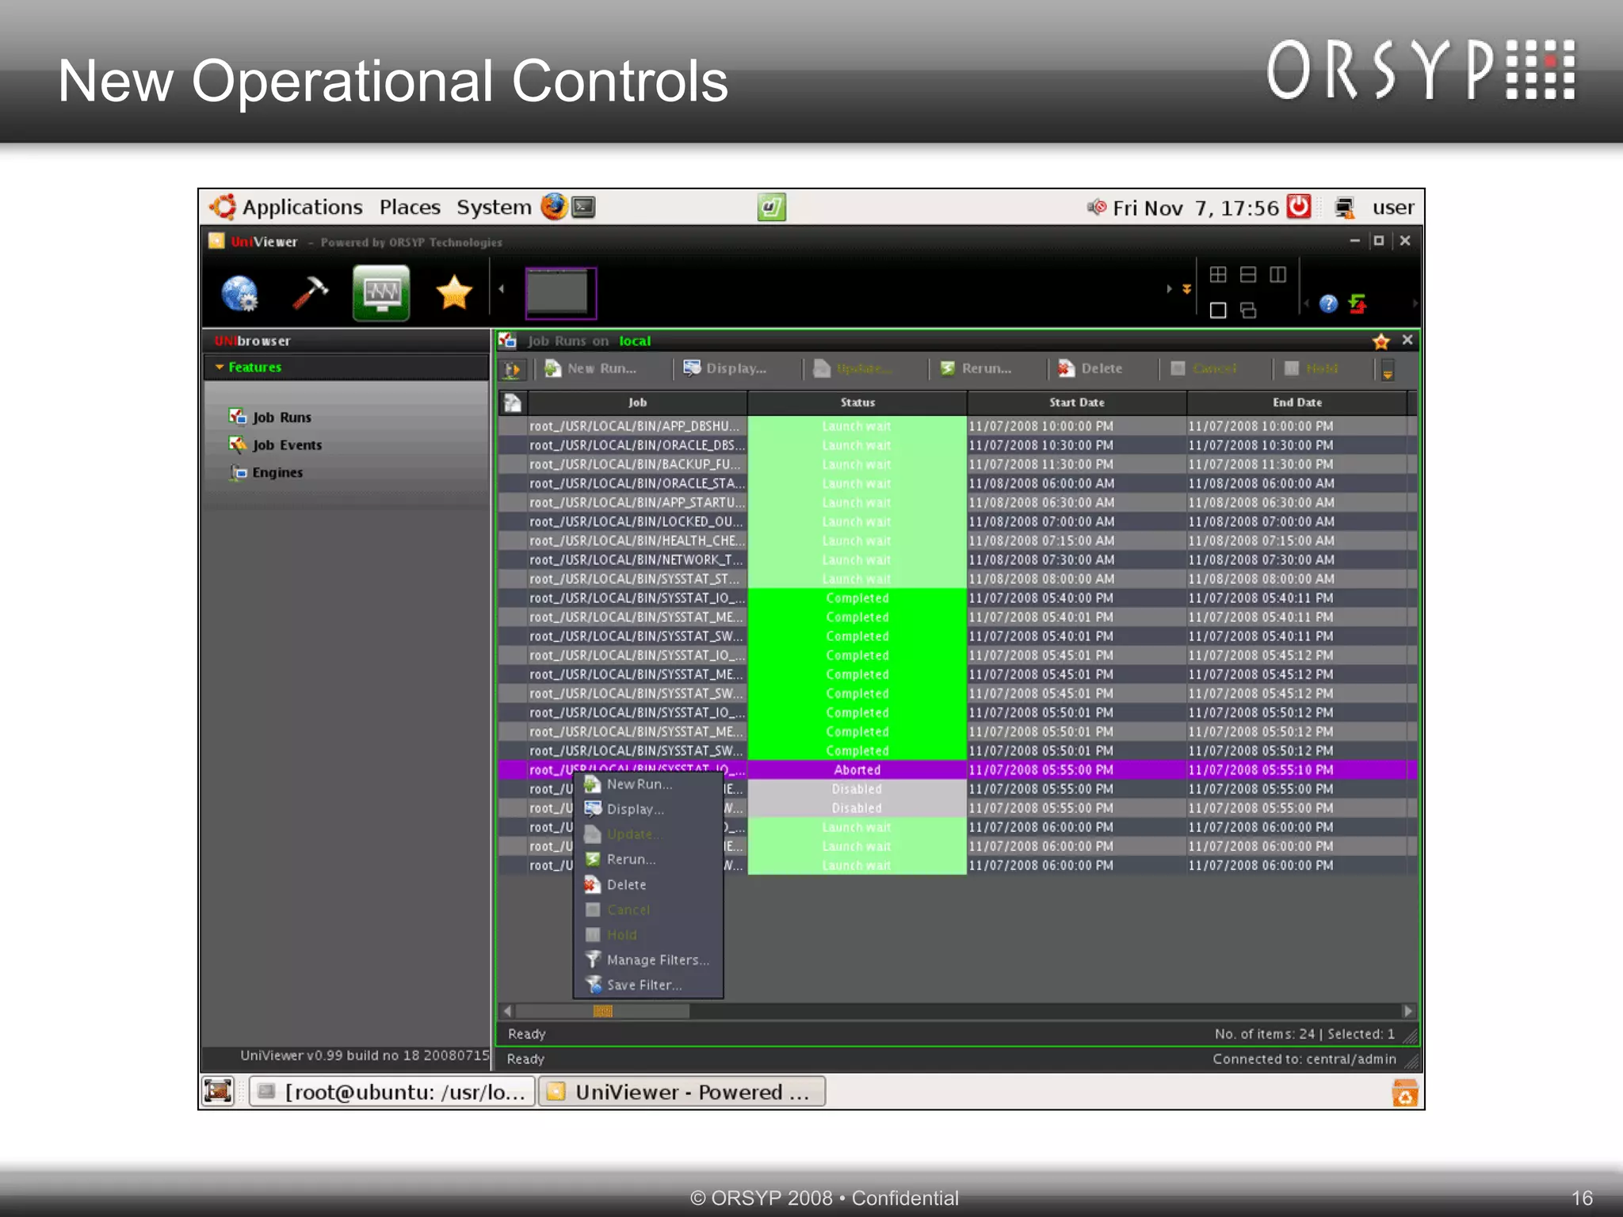Click Display toolbar button
1623x1217 pixels.
pyautogui.click(x=725, y=368)
